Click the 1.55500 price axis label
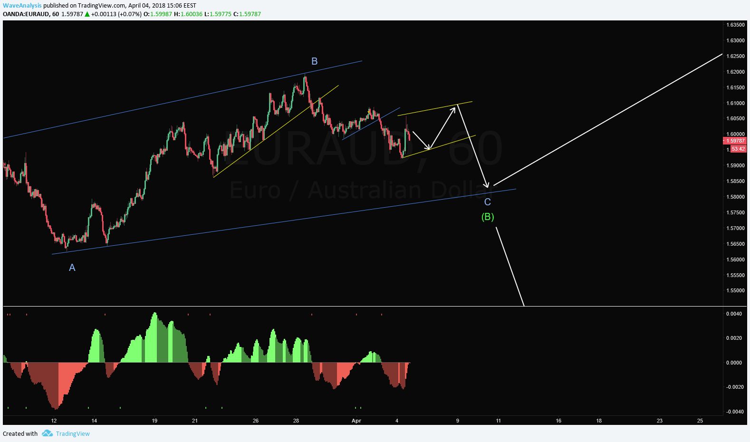The image size is (750, 442). tap(735, 275)
